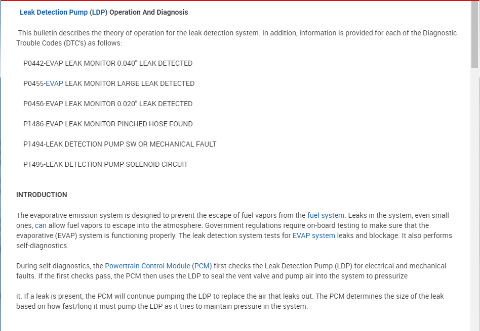Click the P0442 0.040" leak detected line
The image size is (480, 331).
click(108, 63)
